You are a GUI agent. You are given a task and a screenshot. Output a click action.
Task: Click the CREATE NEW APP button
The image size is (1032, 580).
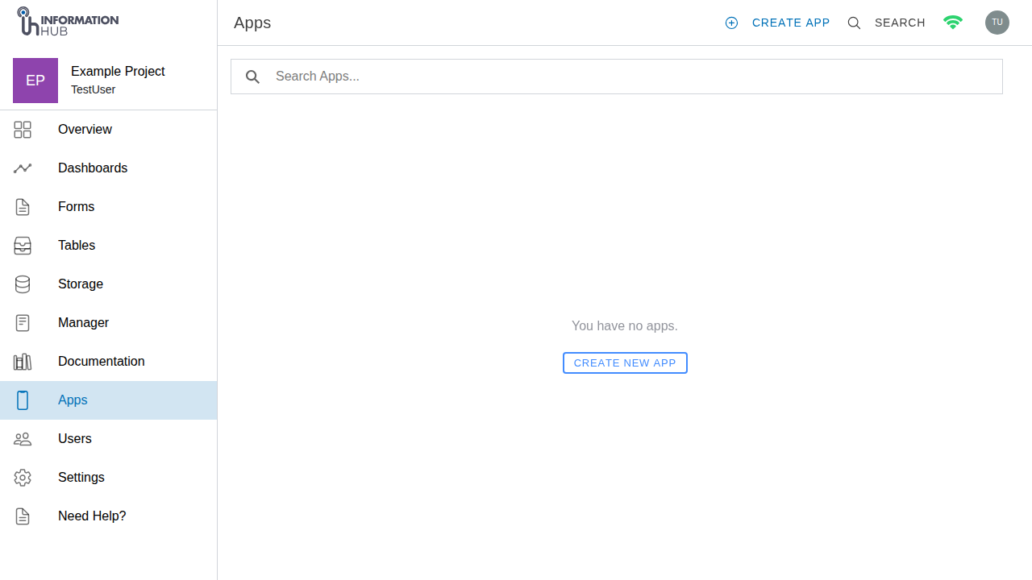click(x=625, y=363)
